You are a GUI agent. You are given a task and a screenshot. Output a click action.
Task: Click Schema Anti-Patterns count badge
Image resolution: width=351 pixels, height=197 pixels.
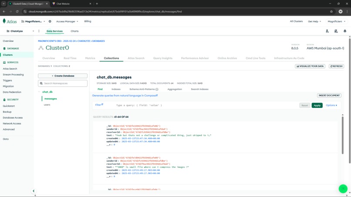[x=157, y=89]
